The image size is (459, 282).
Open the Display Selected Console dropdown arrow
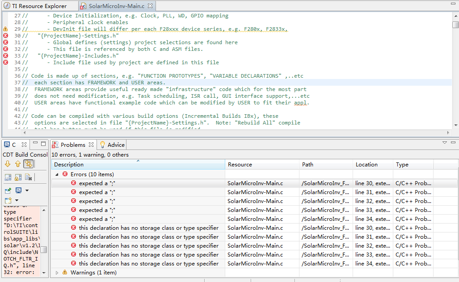(27, 191)
